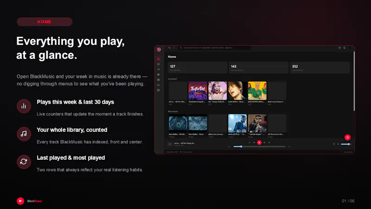
Task: Toggle shuffle left of previous track
Action: point(249,143)
